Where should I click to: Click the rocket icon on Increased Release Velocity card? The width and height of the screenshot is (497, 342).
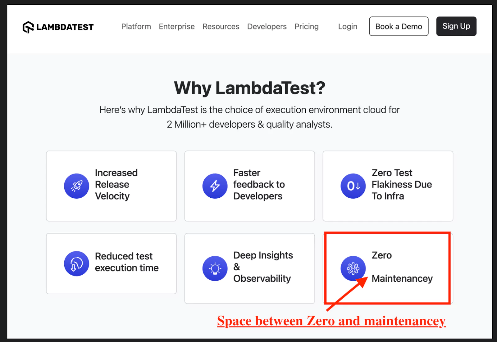click(76, 186)
